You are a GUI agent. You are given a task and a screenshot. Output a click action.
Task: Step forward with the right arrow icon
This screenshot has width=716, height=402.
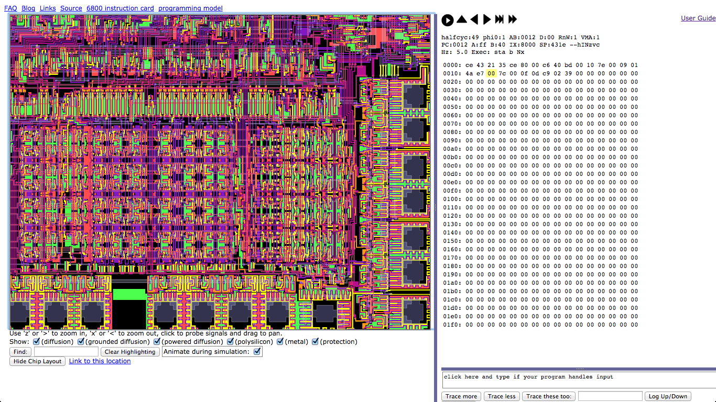pyautogui.click(x=487, y=19)
